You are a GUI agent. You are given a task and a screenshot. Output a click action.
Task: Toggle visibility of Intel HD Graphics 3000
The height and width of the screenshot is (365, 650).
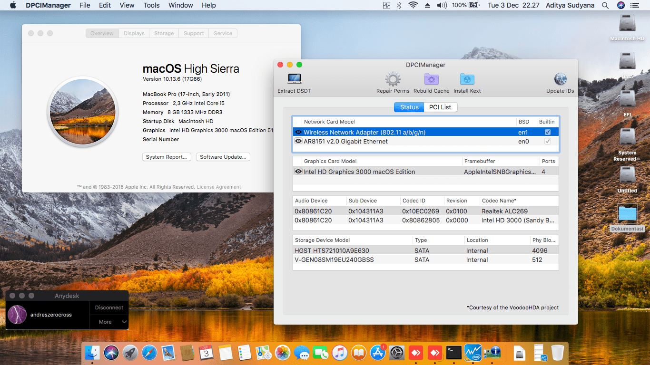[297, 172]
